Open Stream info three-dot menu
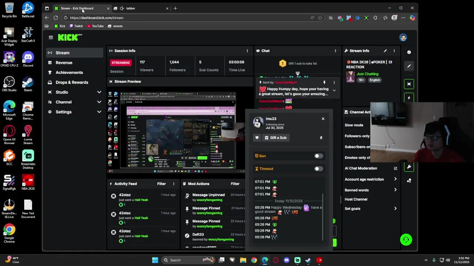The height and width of the screenshot is (266, 474). pyautogui.click(x=394, y=51)
